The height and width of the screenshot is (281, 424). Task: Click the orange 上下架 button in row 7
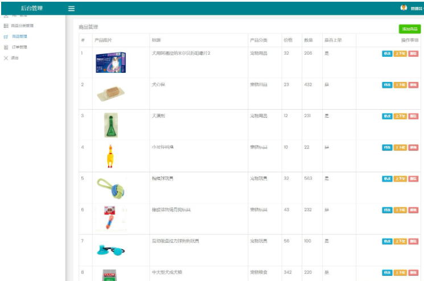pos(400,242)
